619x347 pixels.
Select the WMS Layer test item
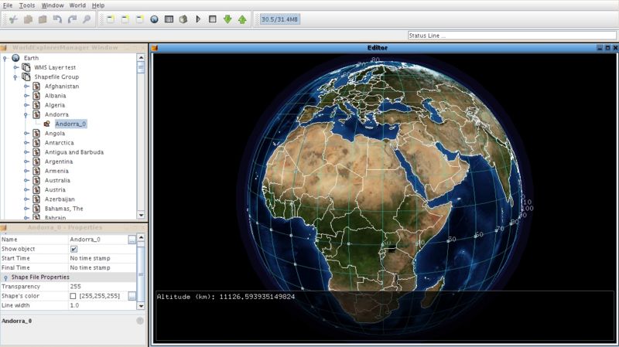54,67
